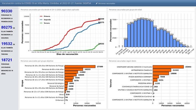This screenshot has width=196, height=110.
Task: Click the Personal Estratégico label
Action: [x=56, y=83]
